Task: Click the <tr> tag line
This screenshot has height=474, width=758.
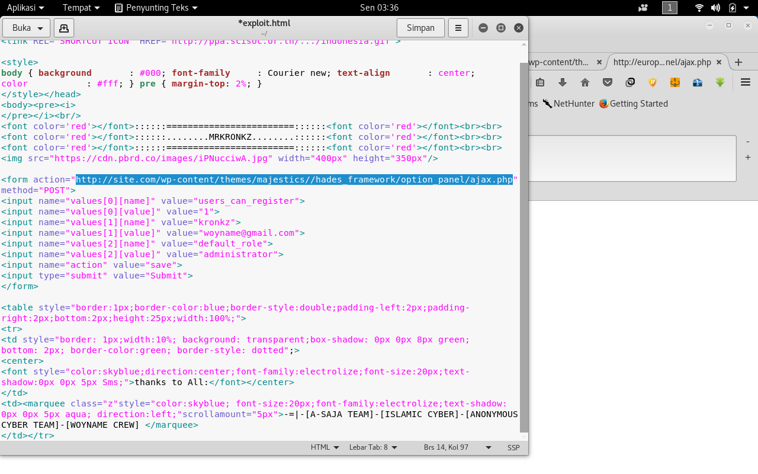Action: 12,329
